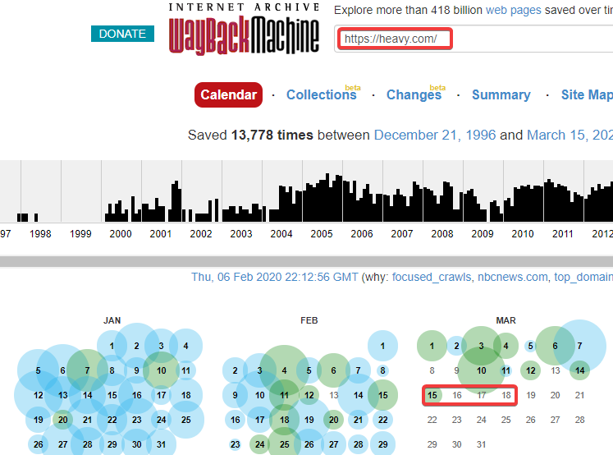Viewport: 613px width, 455px height.
Task: Select the Calendar tab
Action: (228, 94)
